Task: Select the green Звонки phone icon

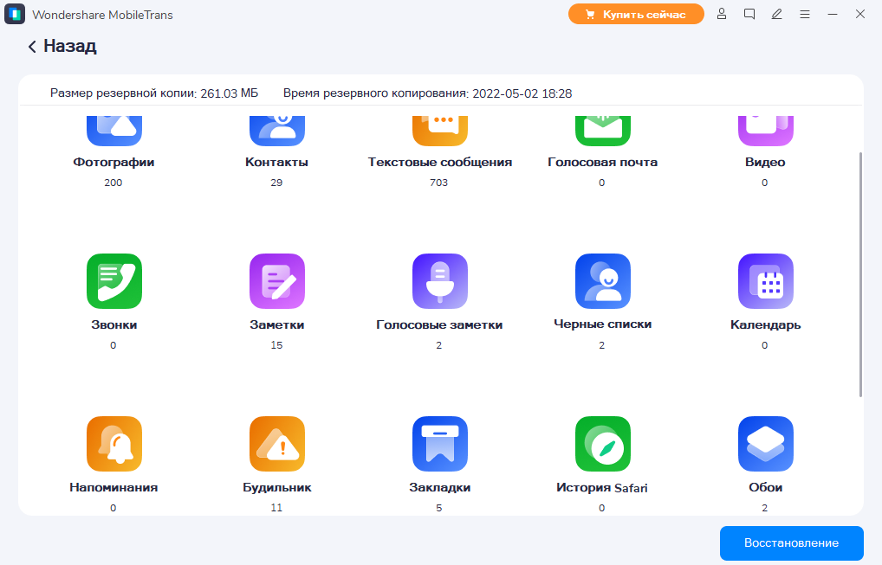Action: click(x=114, y=281)
